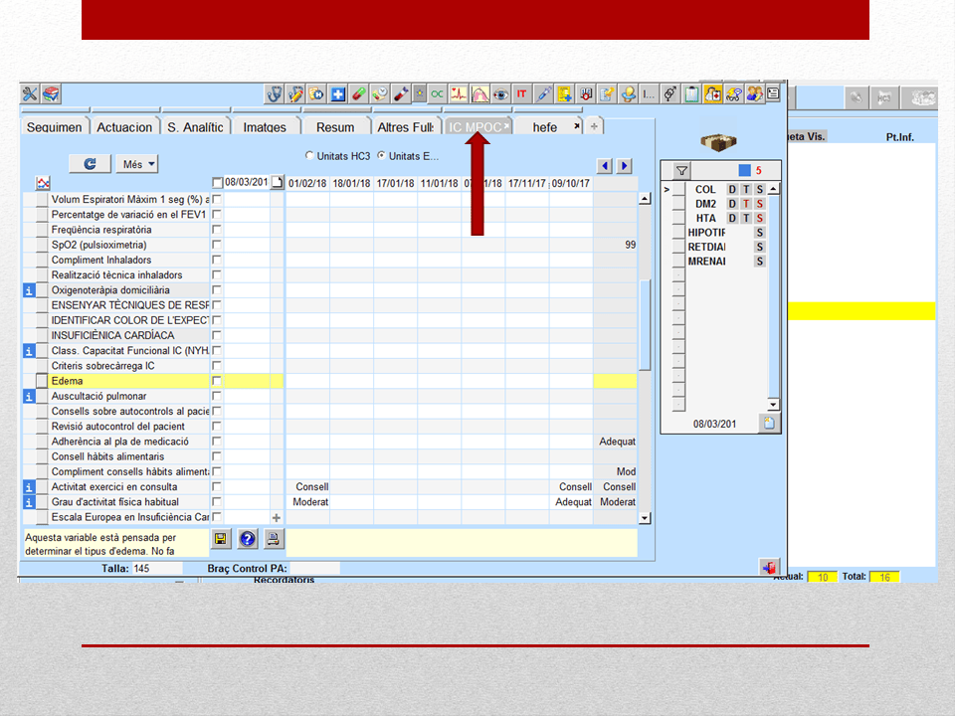
Task: Click the printer icon beside help
Action: pos(273,538)
